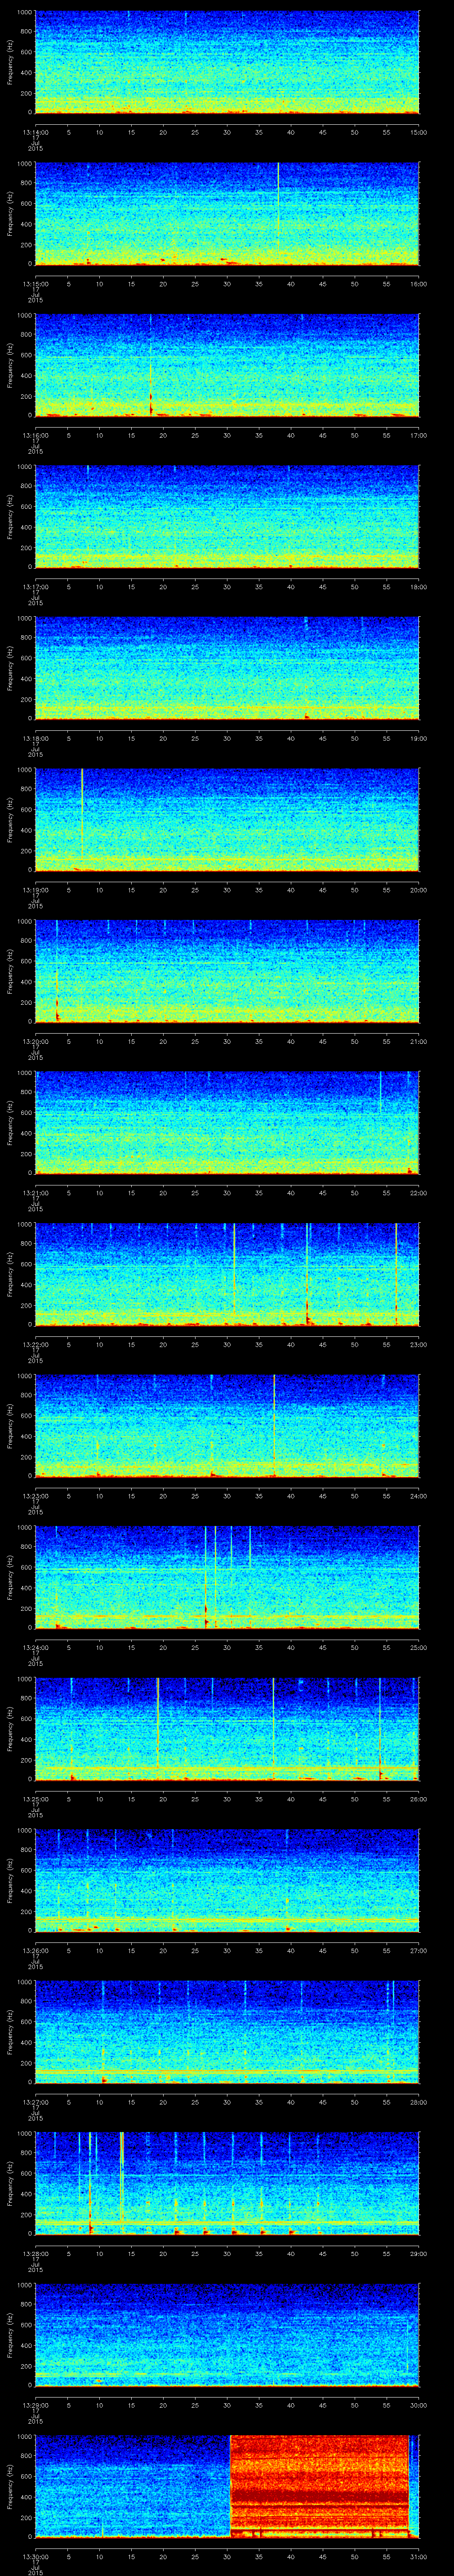
Task: Click the 13:22:00 start time label
Action: coord(35,1344)
